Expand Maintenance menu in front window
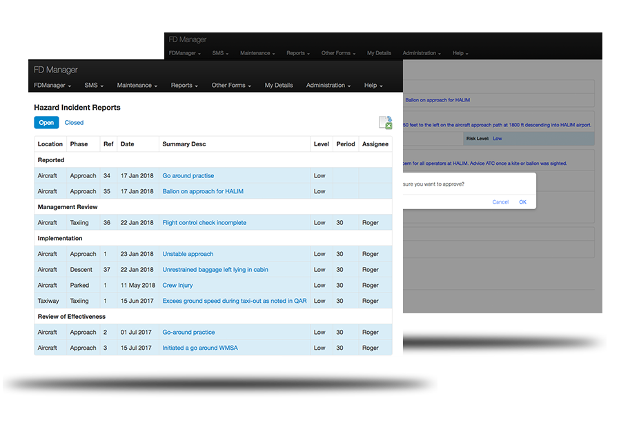630x423 pixels. point(137,85)
